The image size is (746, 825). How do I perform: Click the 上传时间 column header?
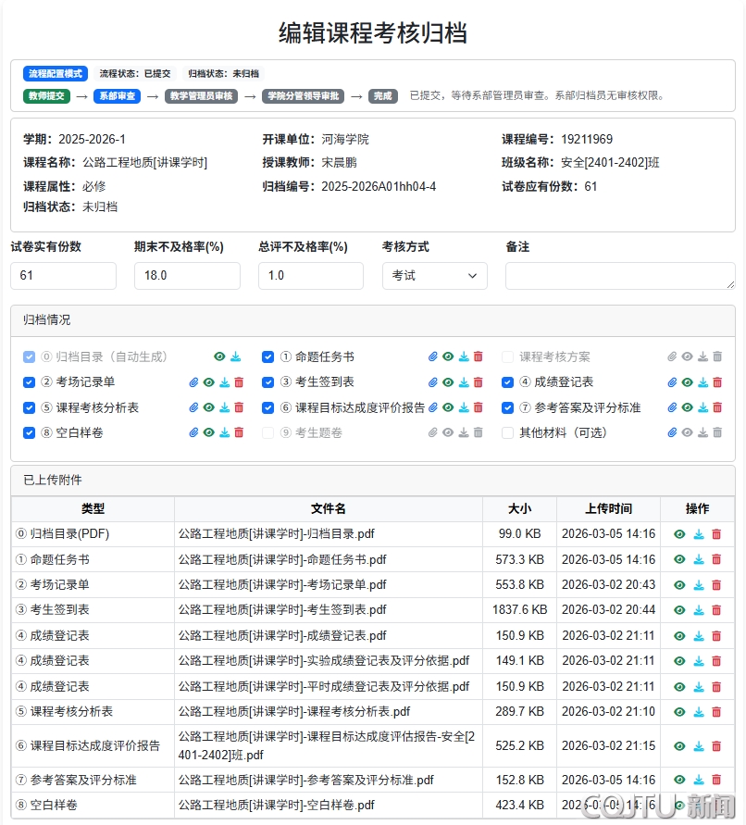click(608, 508)
